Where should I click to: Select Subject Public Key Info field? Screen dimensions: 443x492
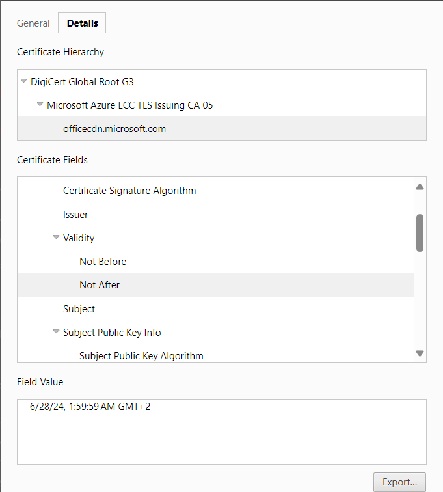tap(112, 333)
